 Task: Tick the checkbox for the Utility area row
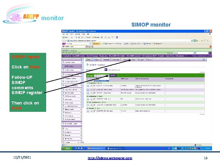click(88, 90)
